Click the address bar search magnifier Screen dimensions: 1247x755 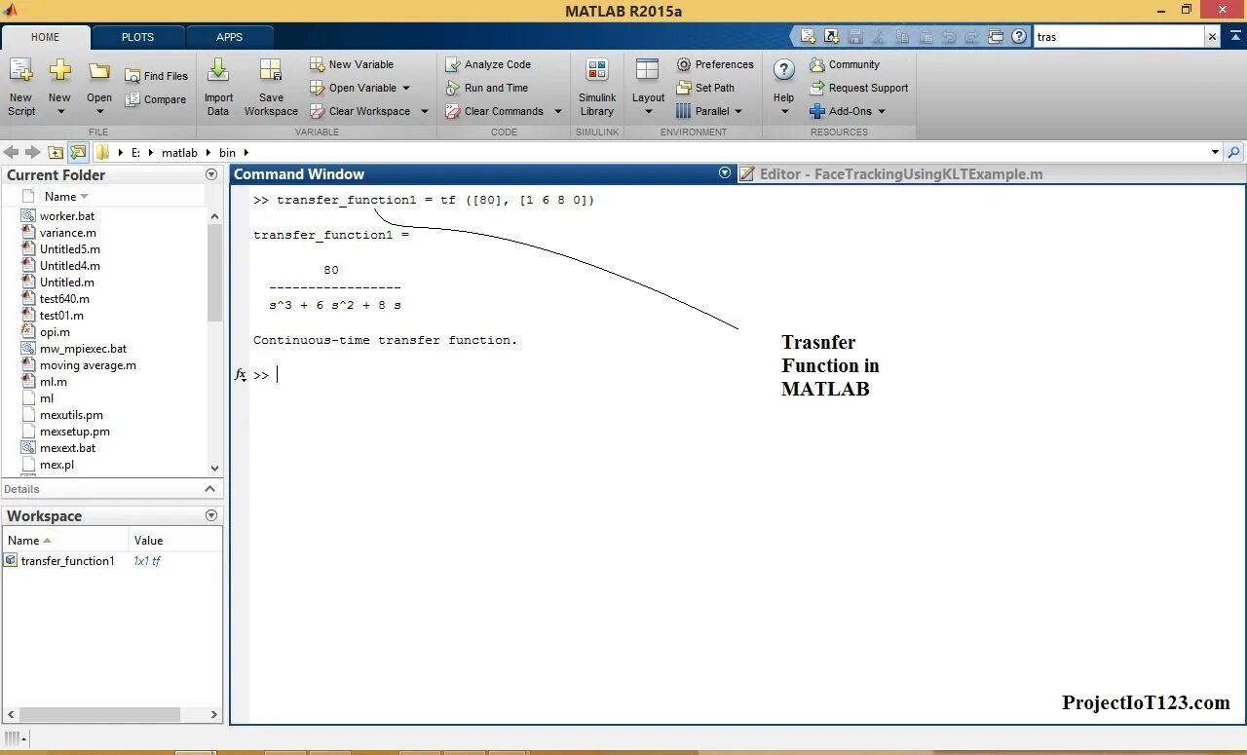click(1234, 152)
